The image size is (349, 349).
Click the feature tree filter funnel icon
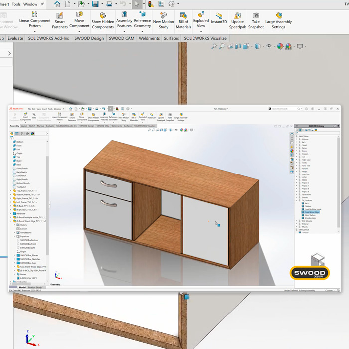pyautogui.click(x=11, y=138)
